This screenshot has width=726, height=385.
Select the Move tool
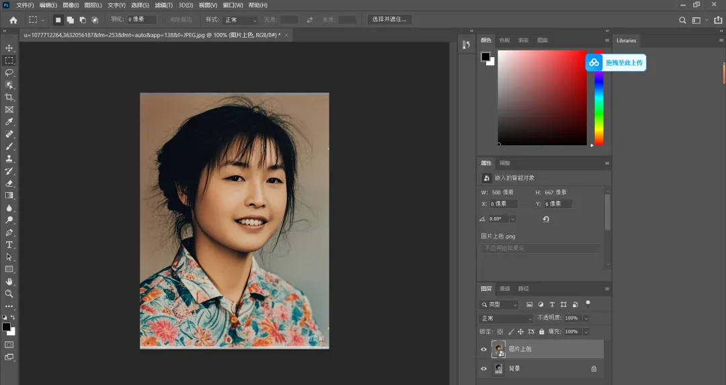coord(9,48)
